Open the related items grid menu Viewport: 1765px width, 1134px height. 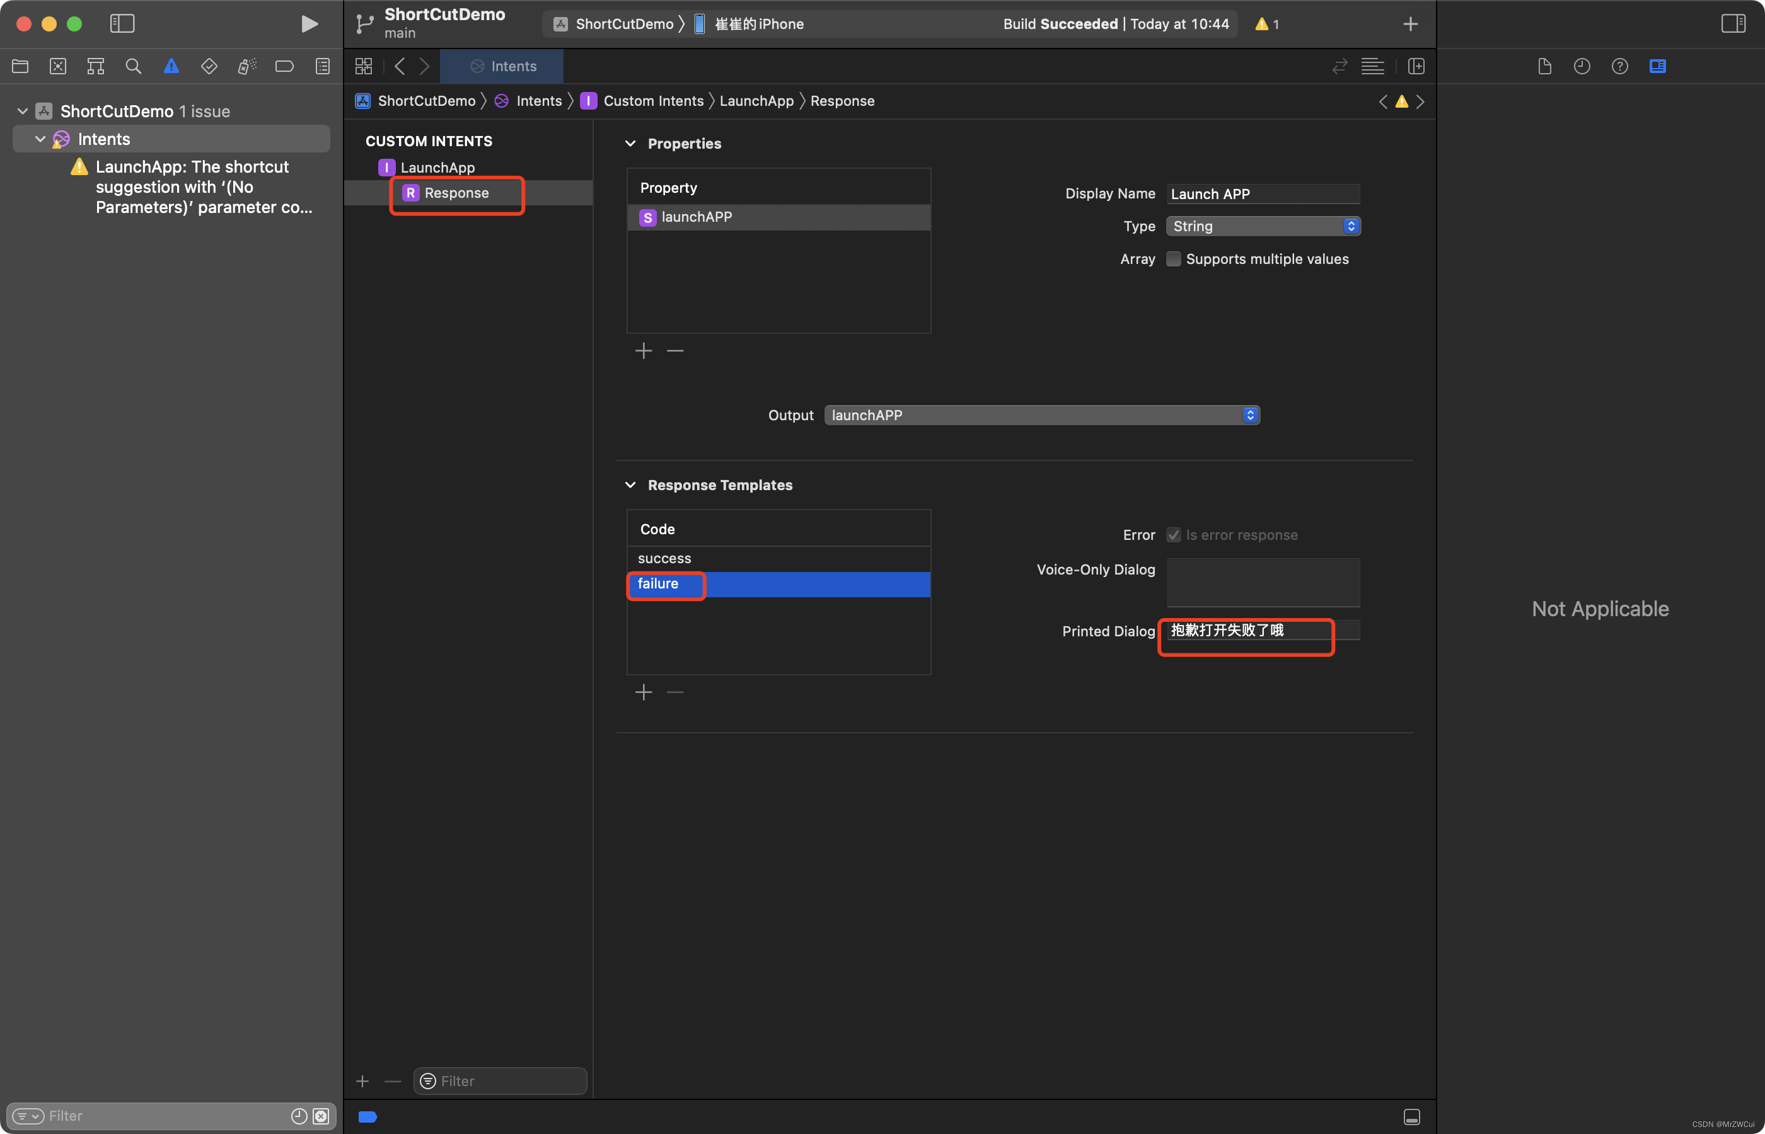tap(364, 66)
